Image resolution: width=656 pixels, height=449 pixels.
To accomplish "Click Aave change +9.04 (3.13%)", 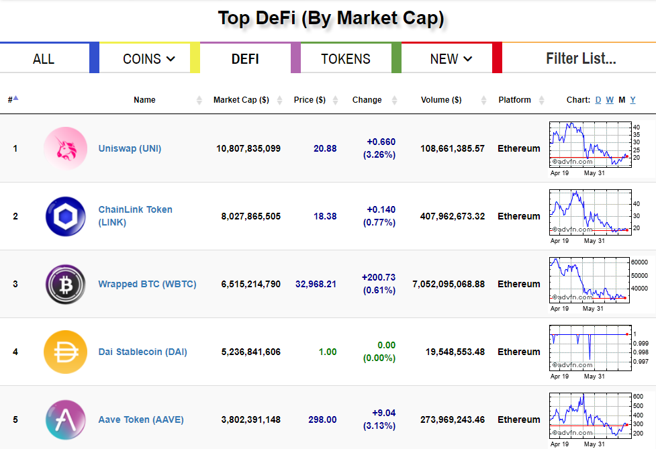I will pos(379,419).
